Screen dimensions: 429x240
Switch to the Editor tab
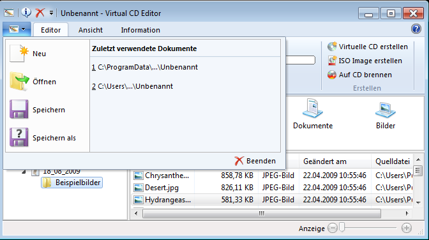[x=50, y=30]
